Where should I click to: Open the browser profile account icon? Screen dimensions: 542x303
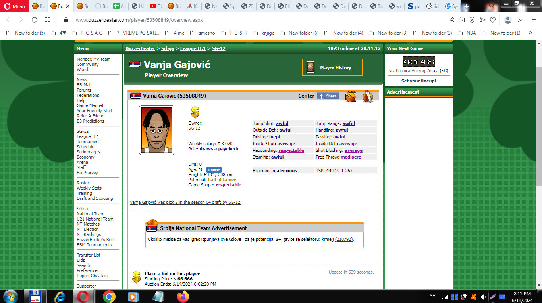[508, 20]
